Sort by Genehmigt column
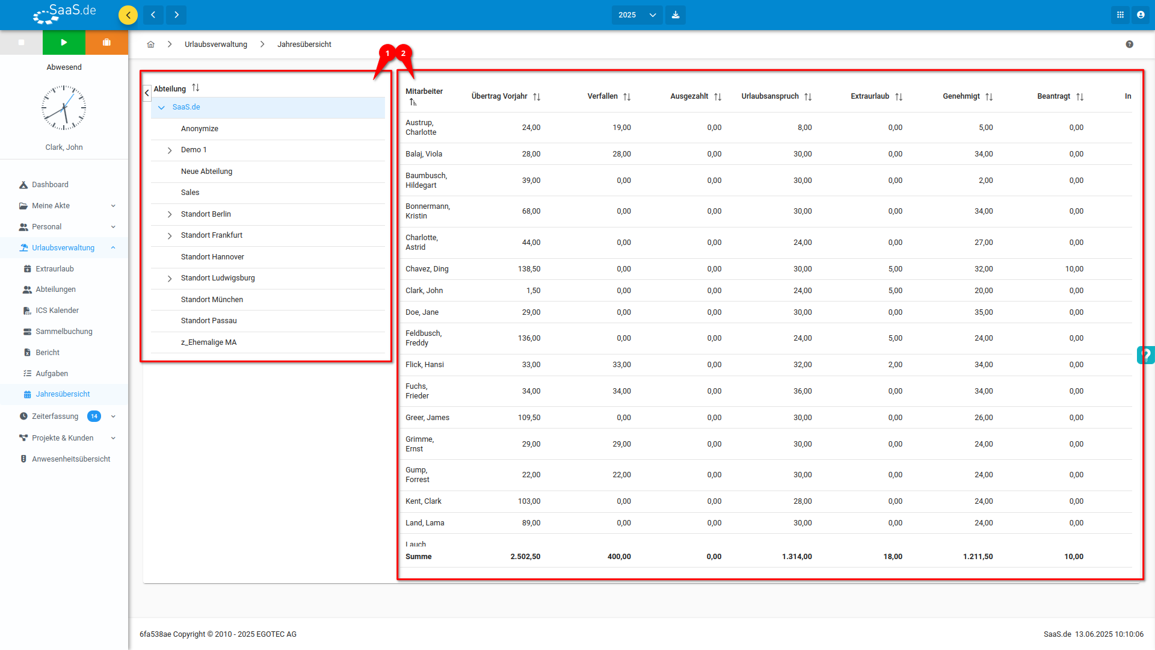The image size is (1155, 650). pyautogui.click(x=989, y=97)
